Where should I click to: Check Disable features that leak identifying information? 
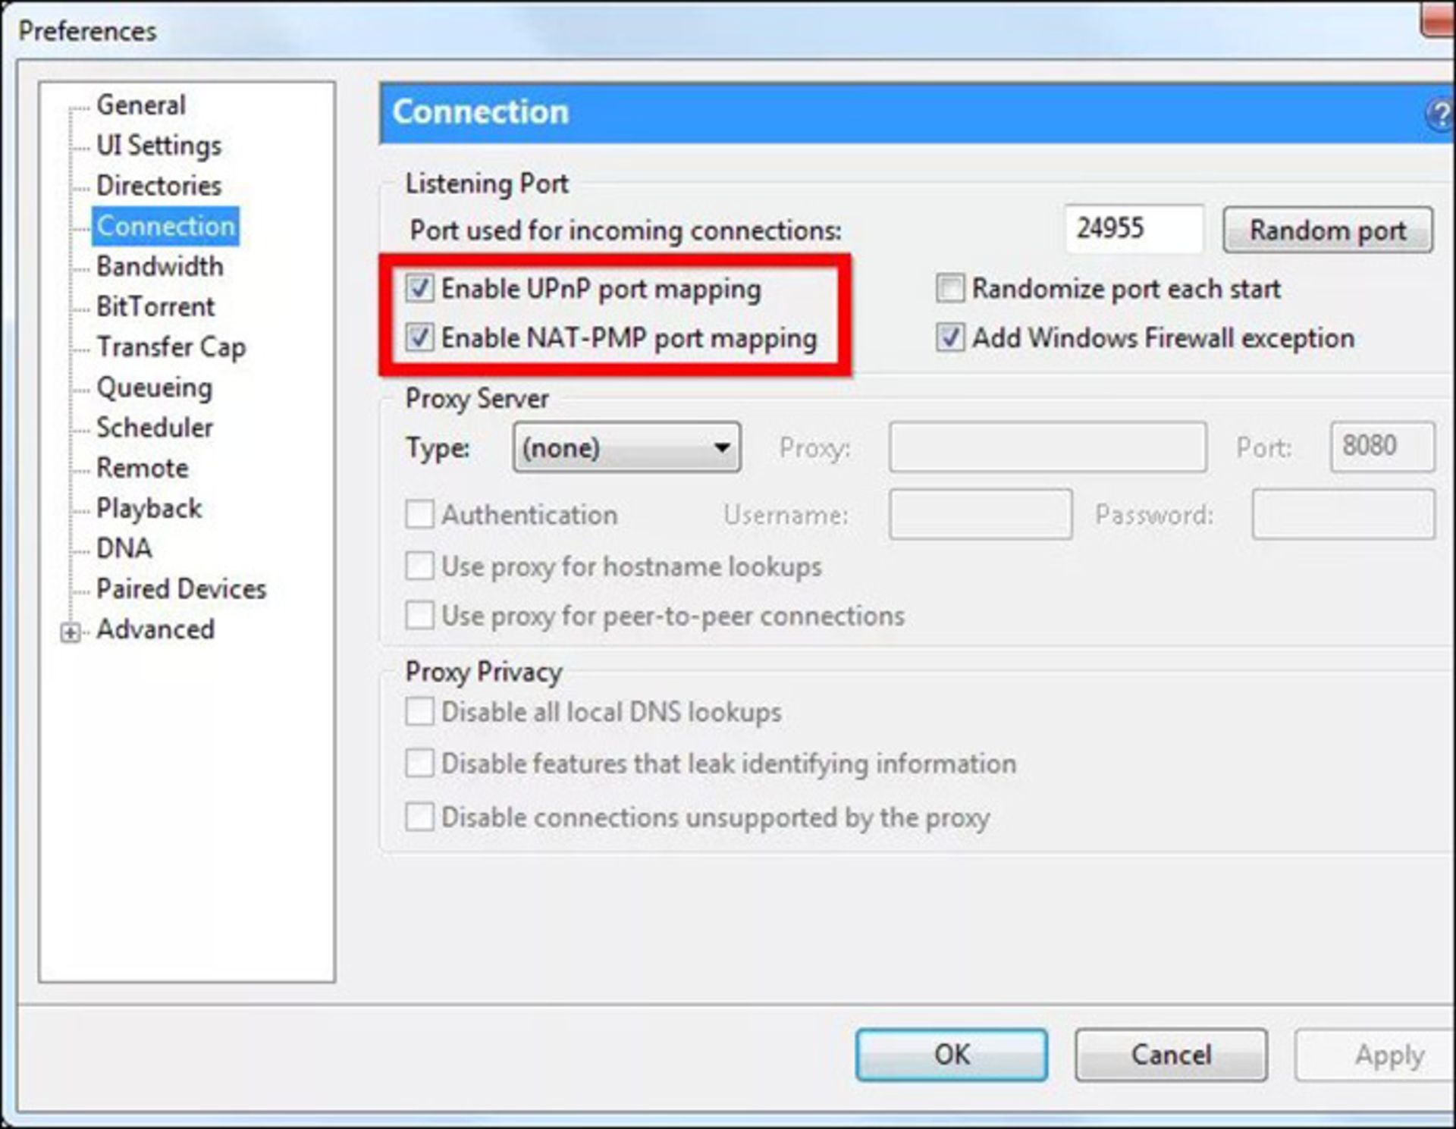[419, 764]
